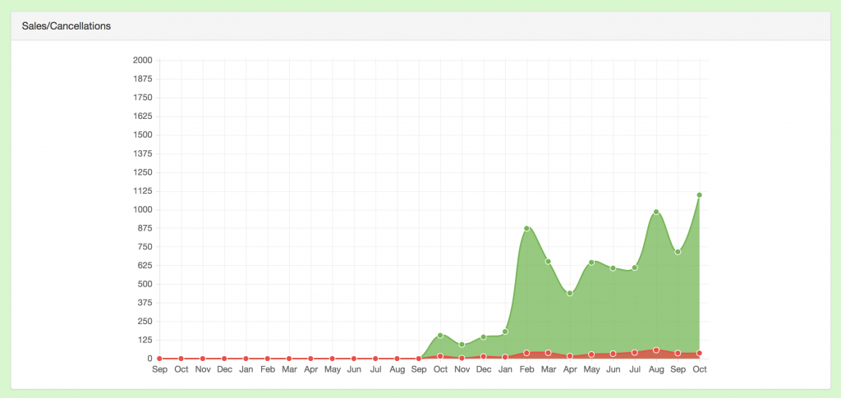Select red cancellations point under the Apr sales dip

pyautogui.click(x=570, y=355)
